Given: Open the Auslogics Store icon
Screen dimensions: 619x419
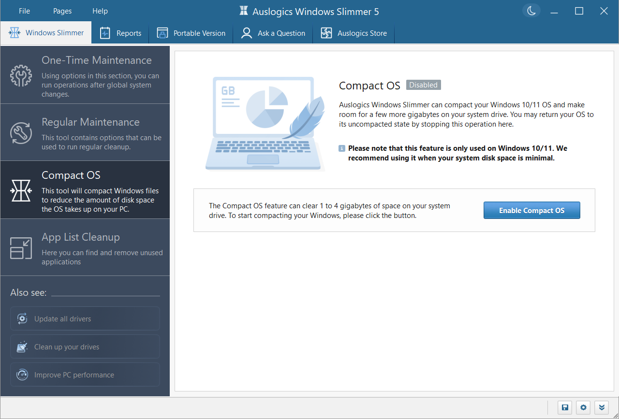Looking at the screenshot, I should [x=326, y=33].
